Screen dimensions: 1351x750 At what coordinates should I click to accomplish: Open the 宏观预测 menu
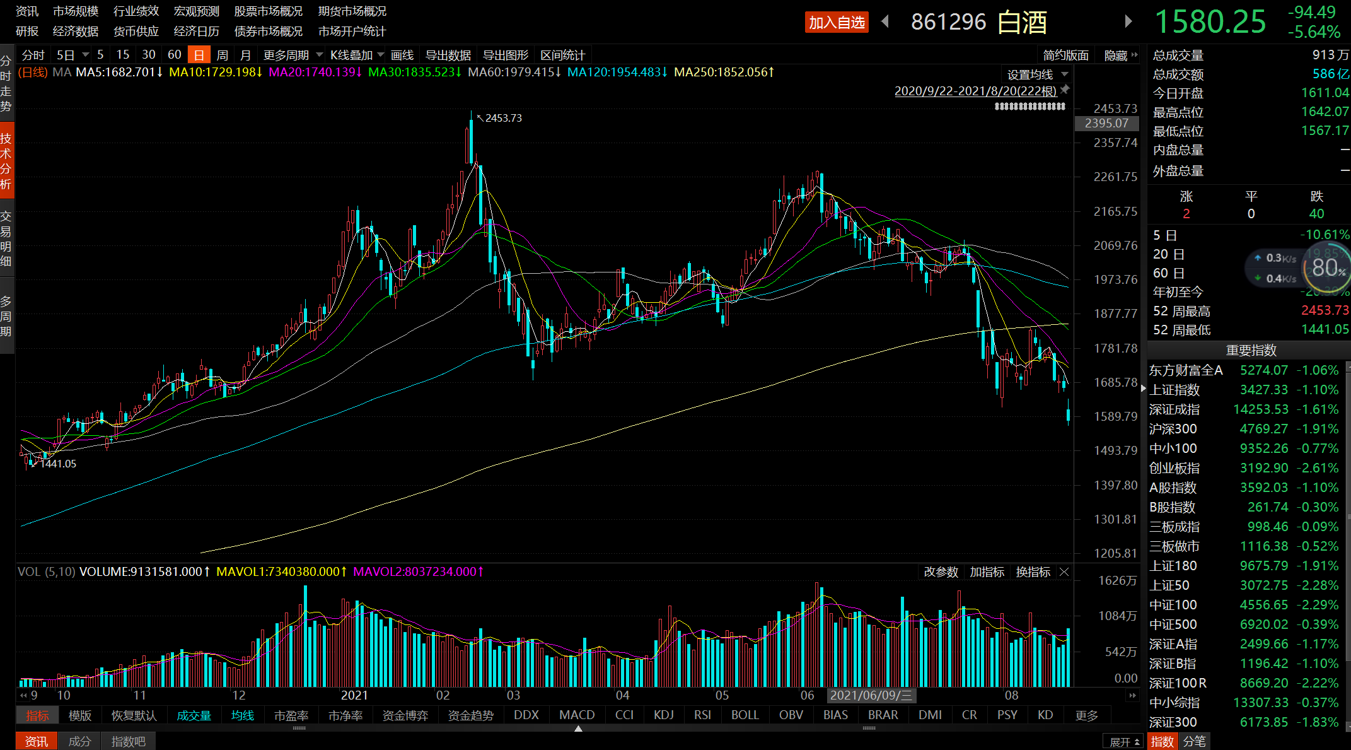pos(196,11)
